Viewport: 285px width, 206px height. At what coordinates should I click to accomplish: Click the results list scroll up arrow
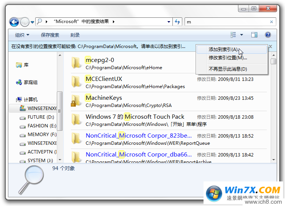pos(274,55)
